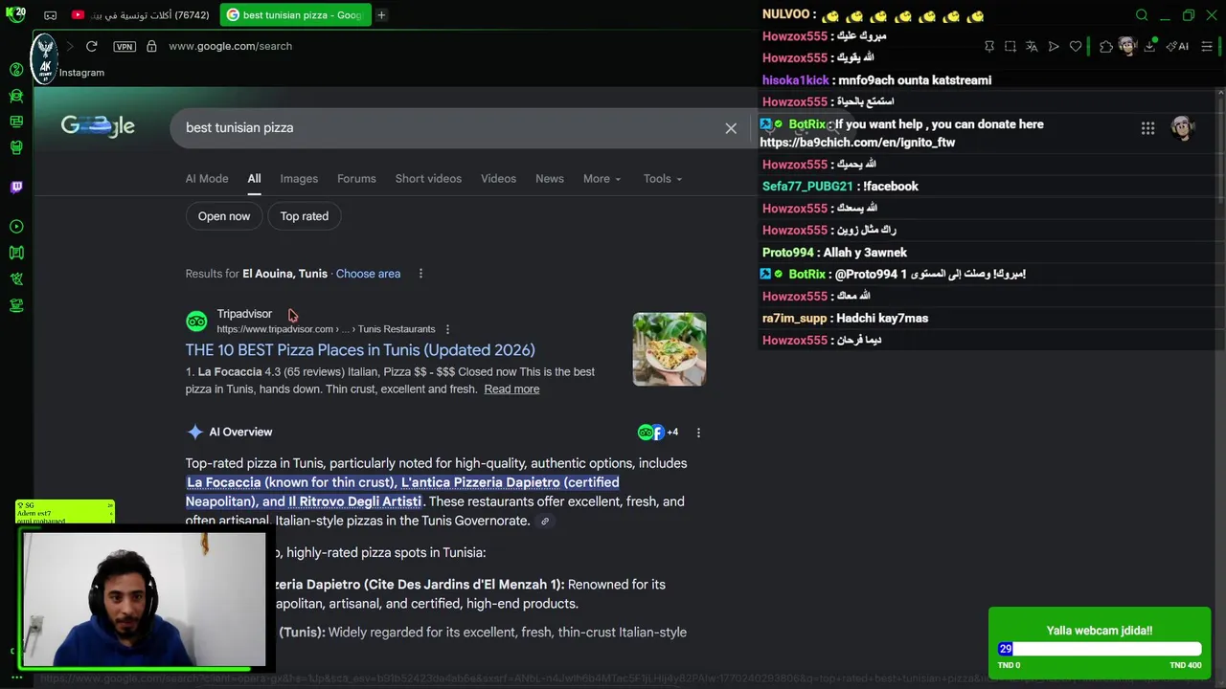
Task: Open the downloads icon
Action: point(1149,46)
